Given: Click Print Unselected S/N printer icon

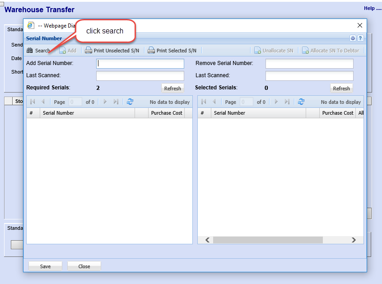Looking at the screenshot, I should 89,51.
